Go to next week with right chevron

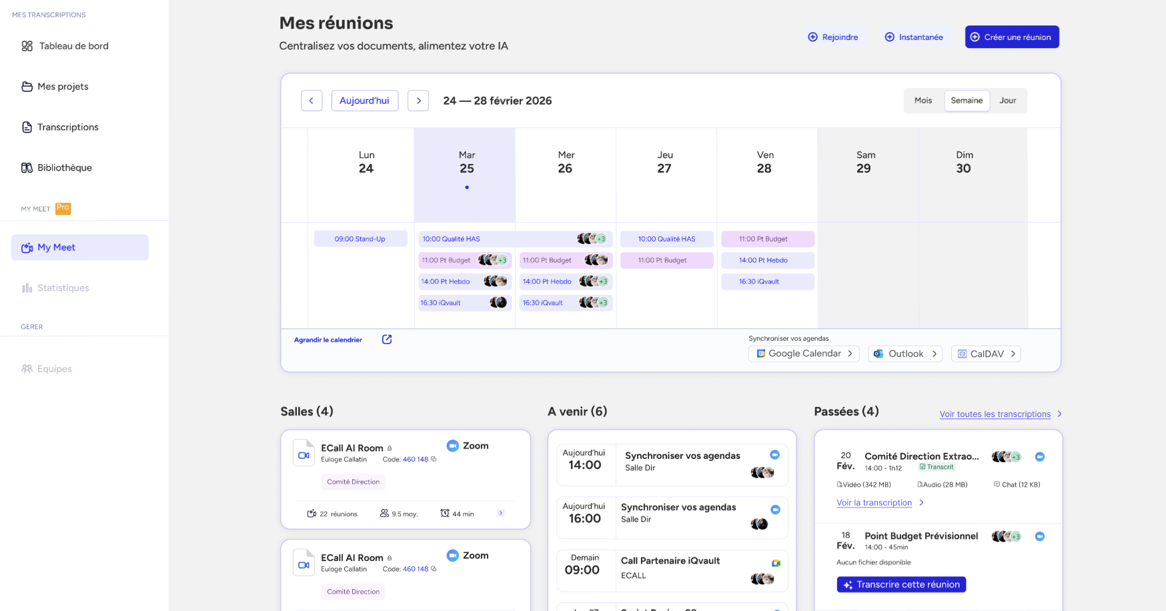coord(418,101)
